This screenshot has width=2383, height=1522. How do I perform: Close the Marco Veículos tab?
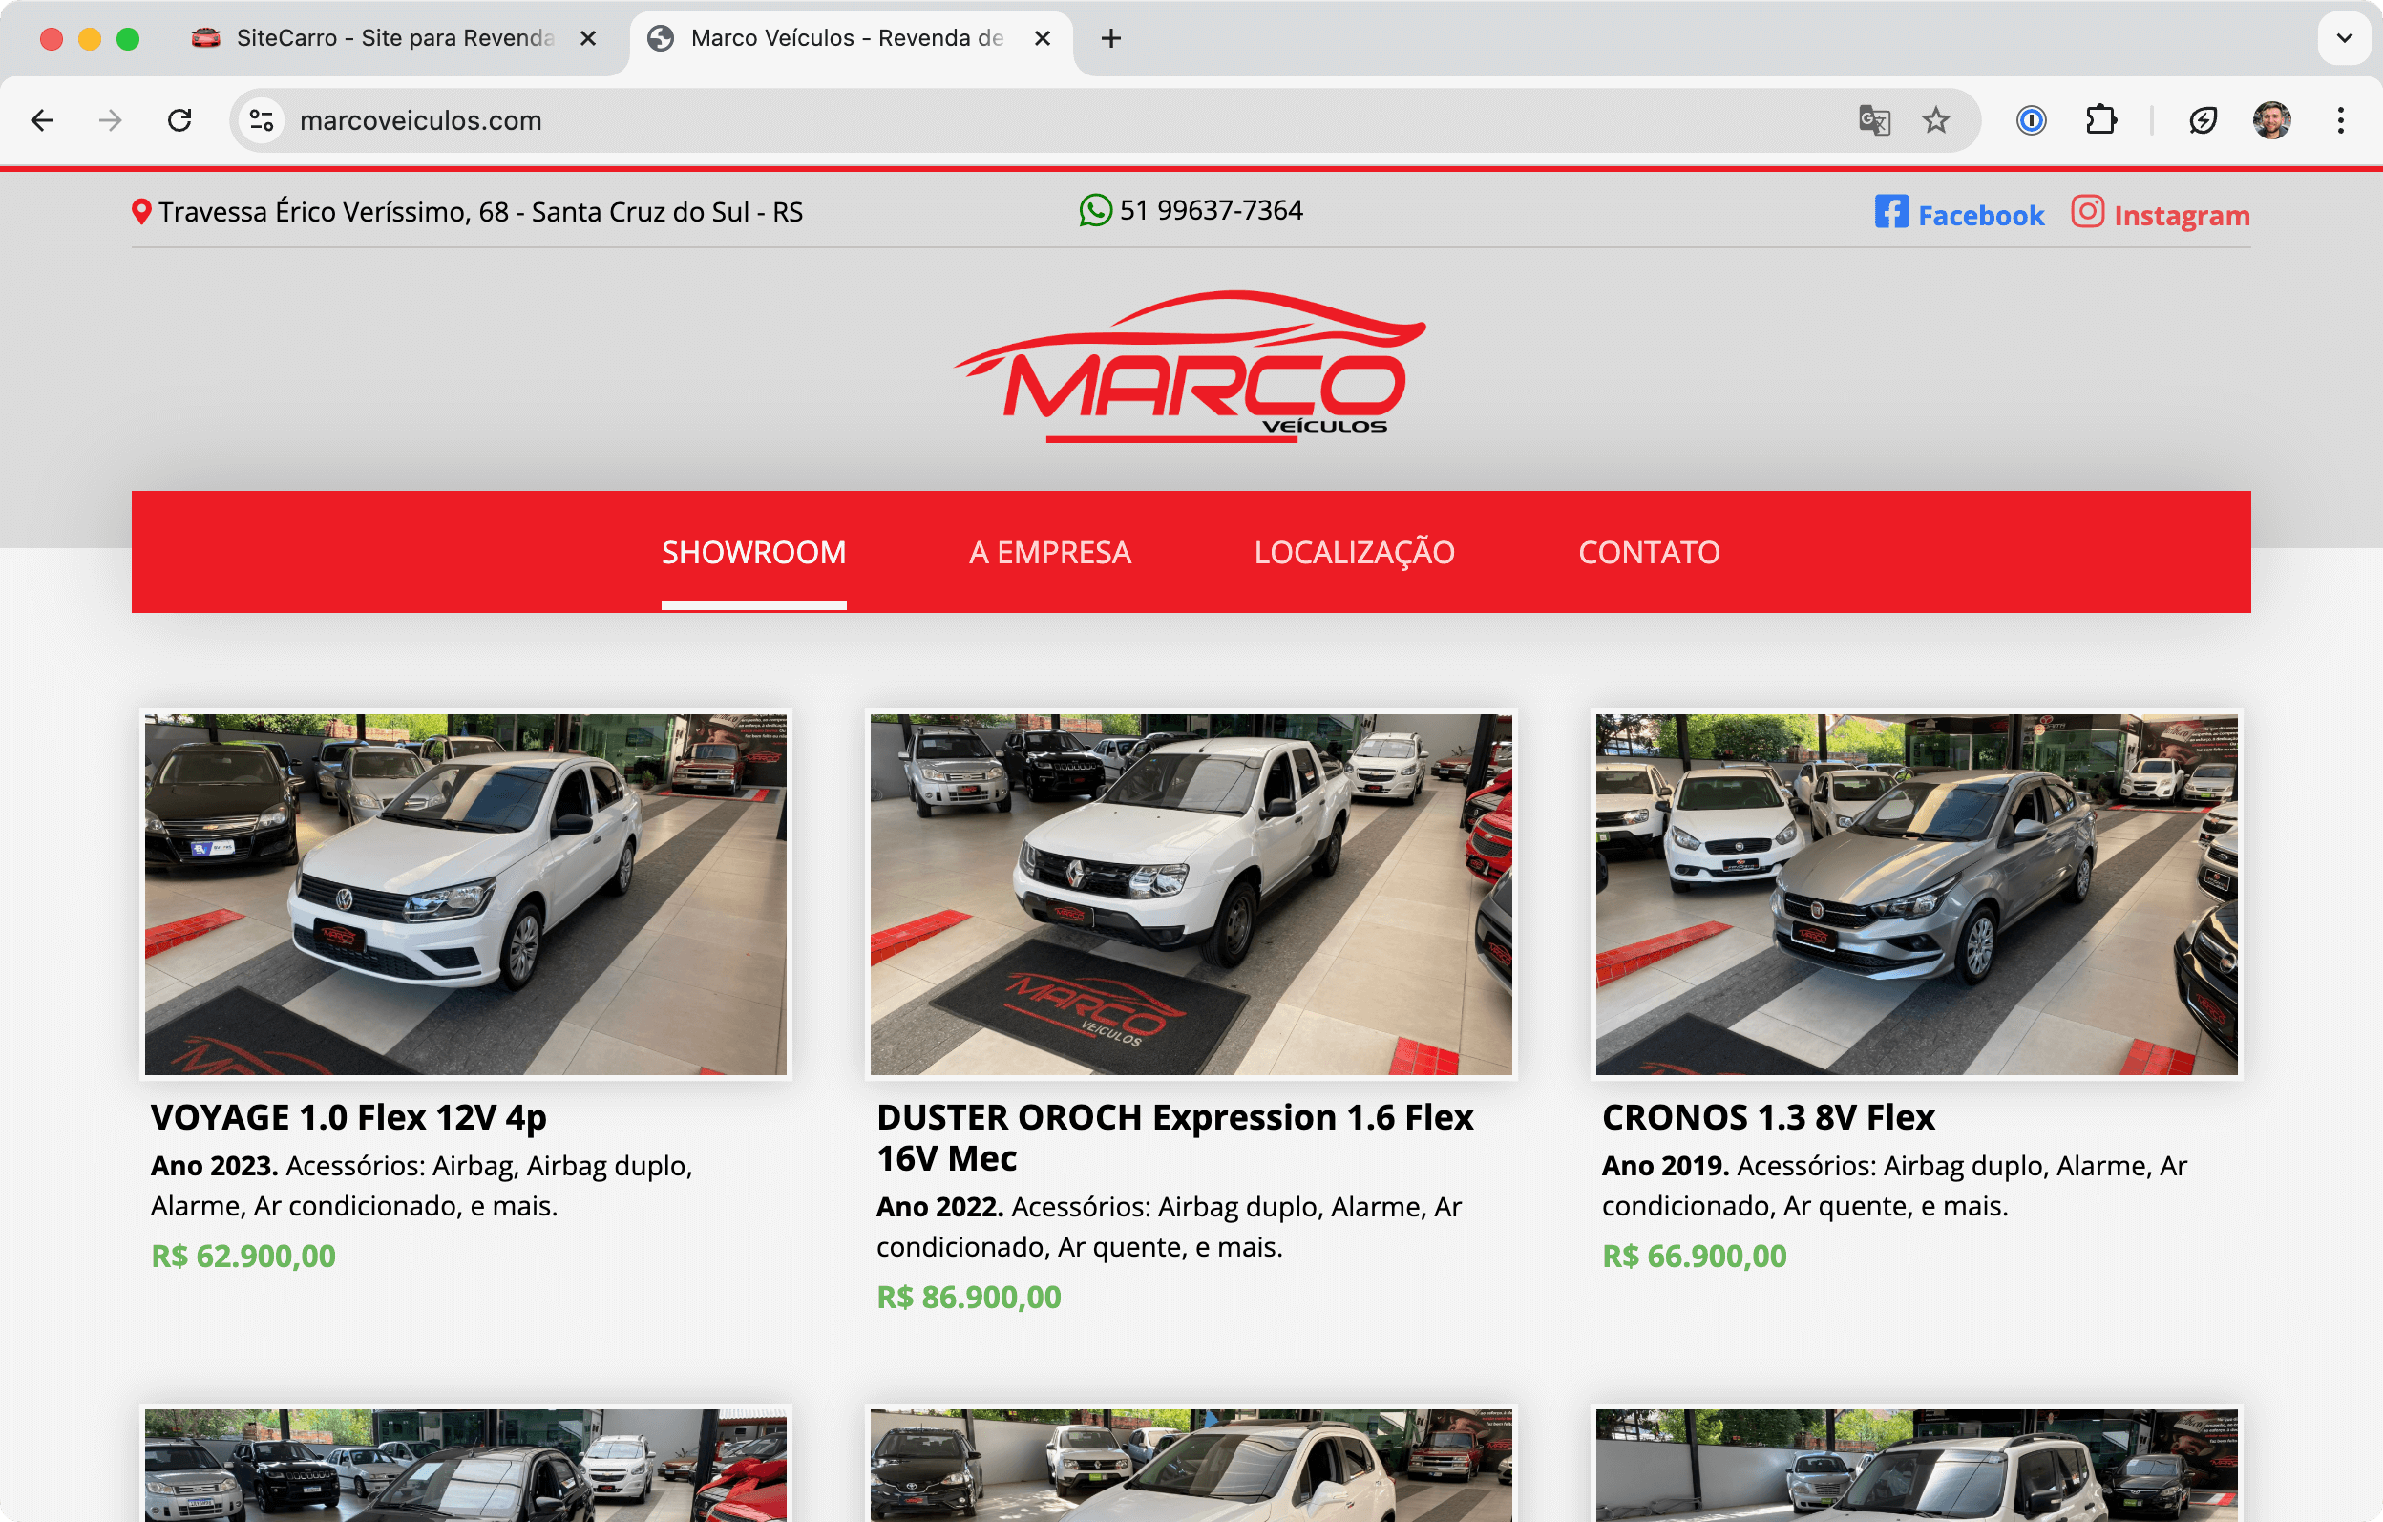(1042, 38)
